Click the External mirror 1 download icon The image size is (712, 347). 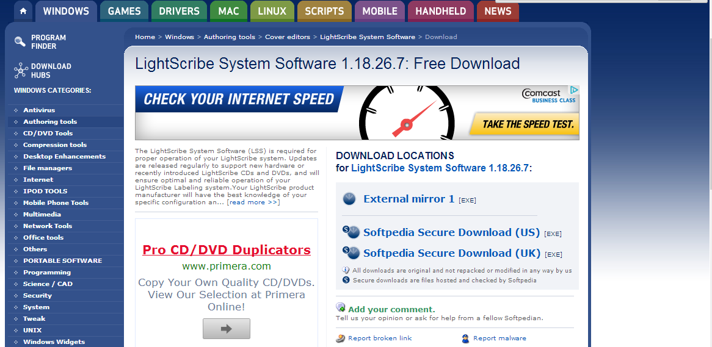[349, 199]
